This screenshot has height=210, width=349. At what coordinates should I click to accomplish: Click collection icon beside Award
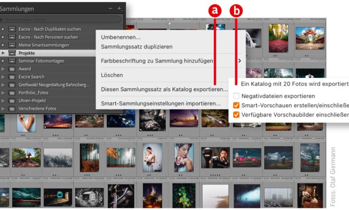tap(12, 69)
